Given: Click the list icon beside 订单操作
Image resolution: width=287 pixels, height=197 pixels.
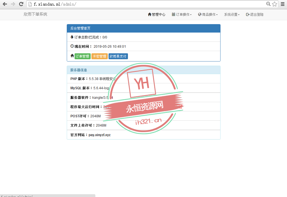Looking at the screenshot, I should pos(173,14).
